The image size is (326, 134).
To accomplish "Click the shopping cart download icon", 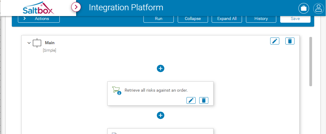I will pyautogui.click(x=117, y=90).
